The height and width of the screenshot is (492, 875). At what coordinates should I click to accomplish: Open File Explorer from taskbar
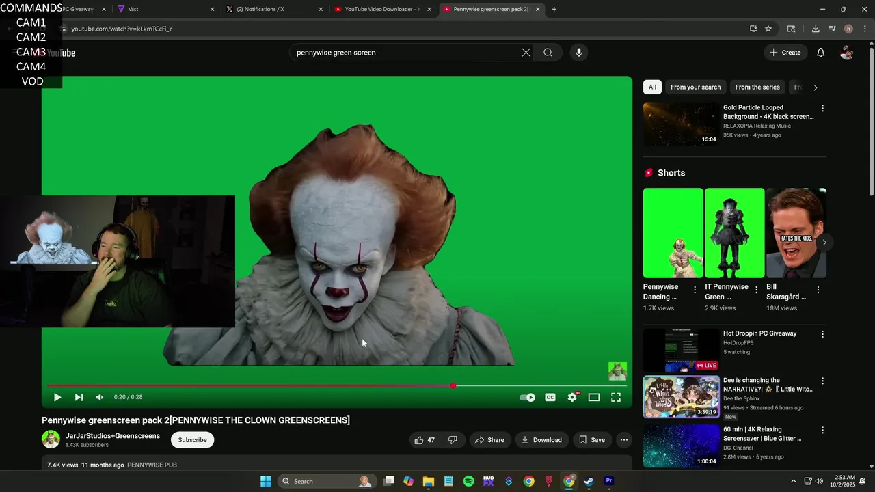(429, 481)
